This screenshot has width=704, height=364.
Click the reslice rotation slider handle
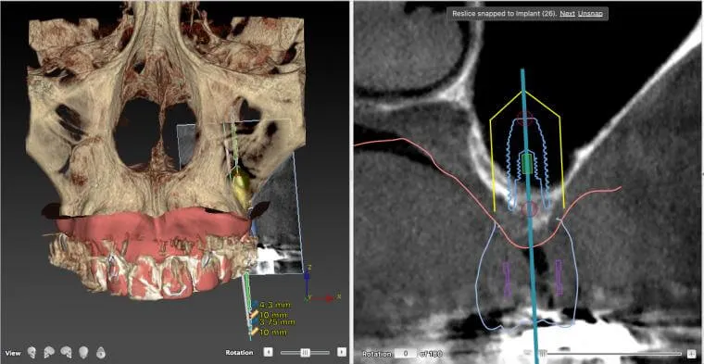543,354
